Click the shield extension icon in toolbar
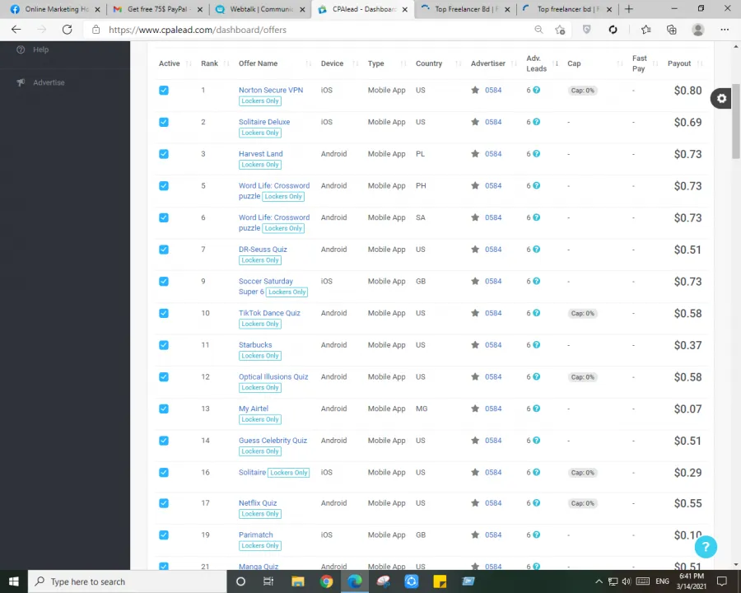Viewport: 741px width, 593px height. (586, 30)
